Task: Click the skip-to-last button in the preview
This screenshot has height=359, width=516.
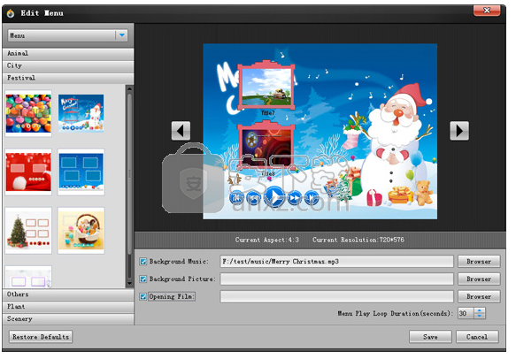Action: (x=312, y=198)
